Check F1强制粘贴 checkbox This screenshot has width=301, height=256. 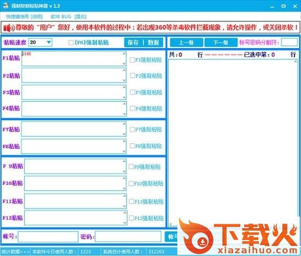tap(132, 60)
